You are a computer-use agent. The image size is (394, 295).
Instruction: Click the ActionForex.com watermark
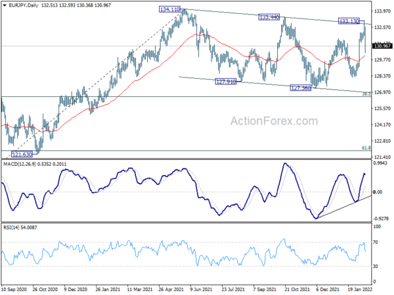coord(274,121)
